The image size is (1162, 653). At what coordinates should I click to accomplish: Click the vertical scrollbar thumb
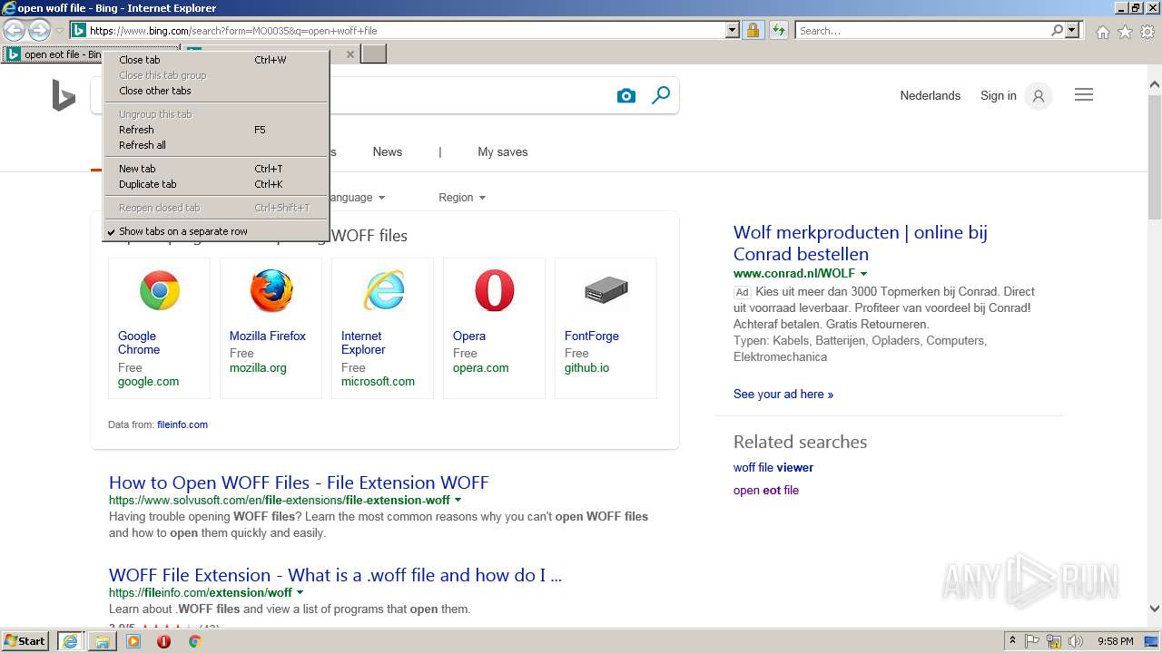[1155, 156]
